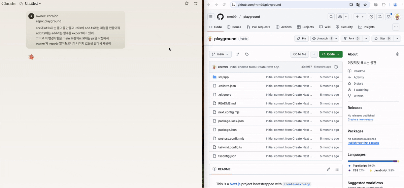Switch to the Pull requests tab
The image size is (404, 188).
(x=258, y=27)
